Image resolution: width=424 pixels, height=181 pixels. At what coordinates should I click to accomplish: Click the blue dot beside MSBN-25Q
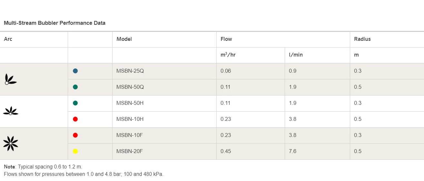(x=75, y=71)
